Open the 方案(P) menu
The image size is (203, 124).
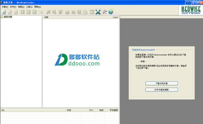point(5,7)
